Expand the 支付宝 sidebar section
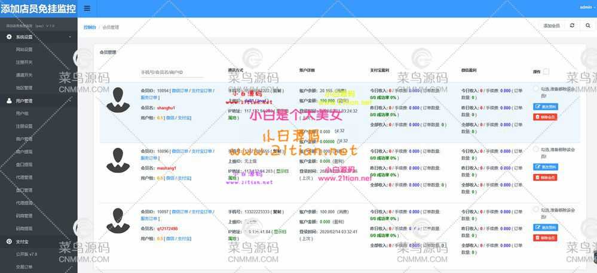This screenshot has width=597, height=273. (x=39, y=241)
